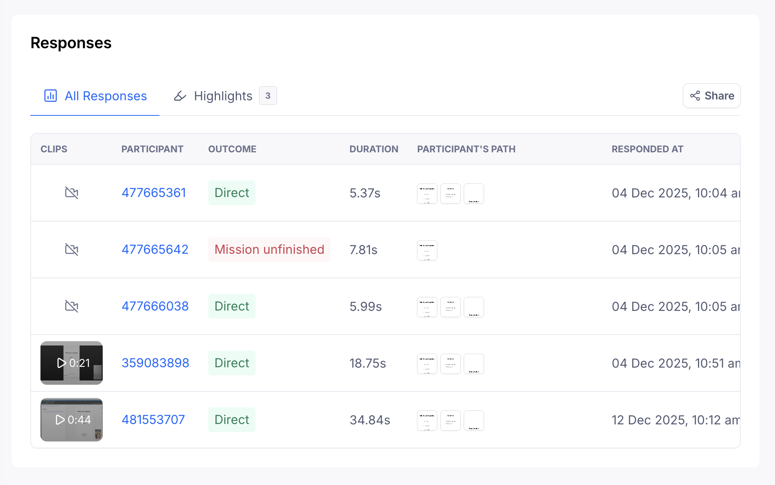Click second path thumbnail for 359083898

[450, 364]
